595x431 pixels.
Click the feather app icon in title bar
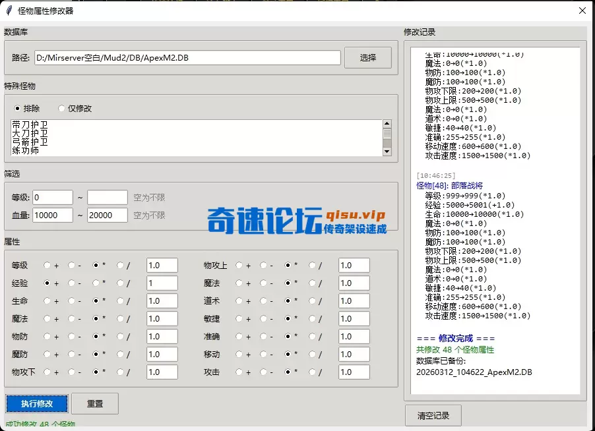pos(9,11)
